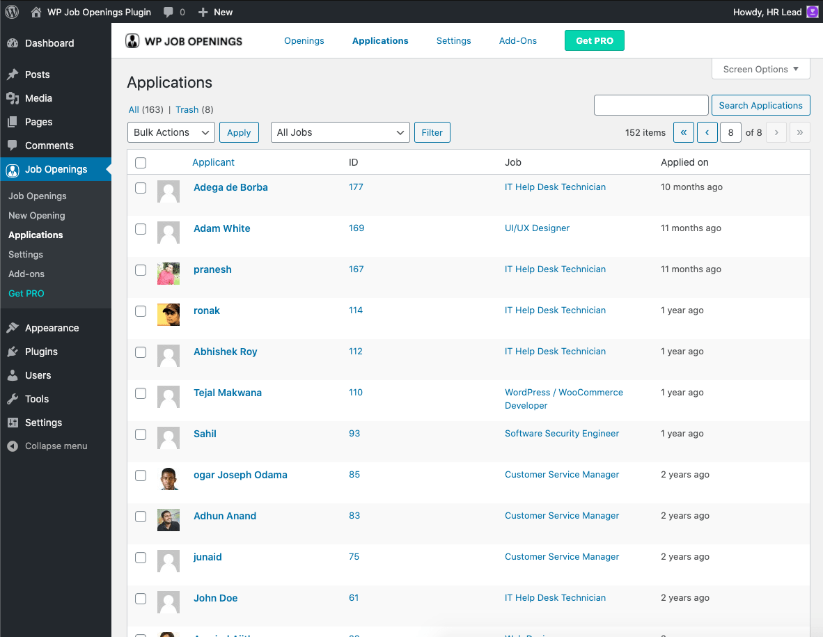Screen dimensions: 823x637
Task: Click the Search Applications button
Action: (760, 105)
